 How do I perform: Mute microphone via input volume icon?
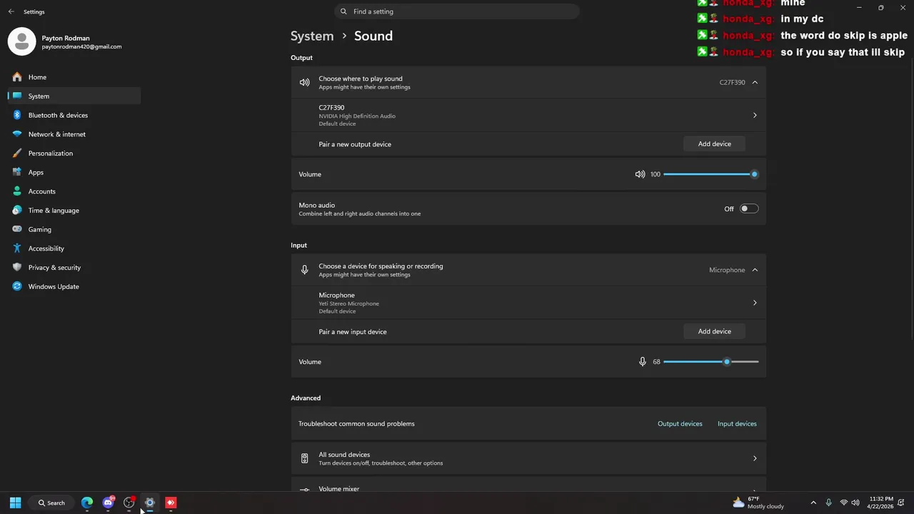tap(643, 362)
